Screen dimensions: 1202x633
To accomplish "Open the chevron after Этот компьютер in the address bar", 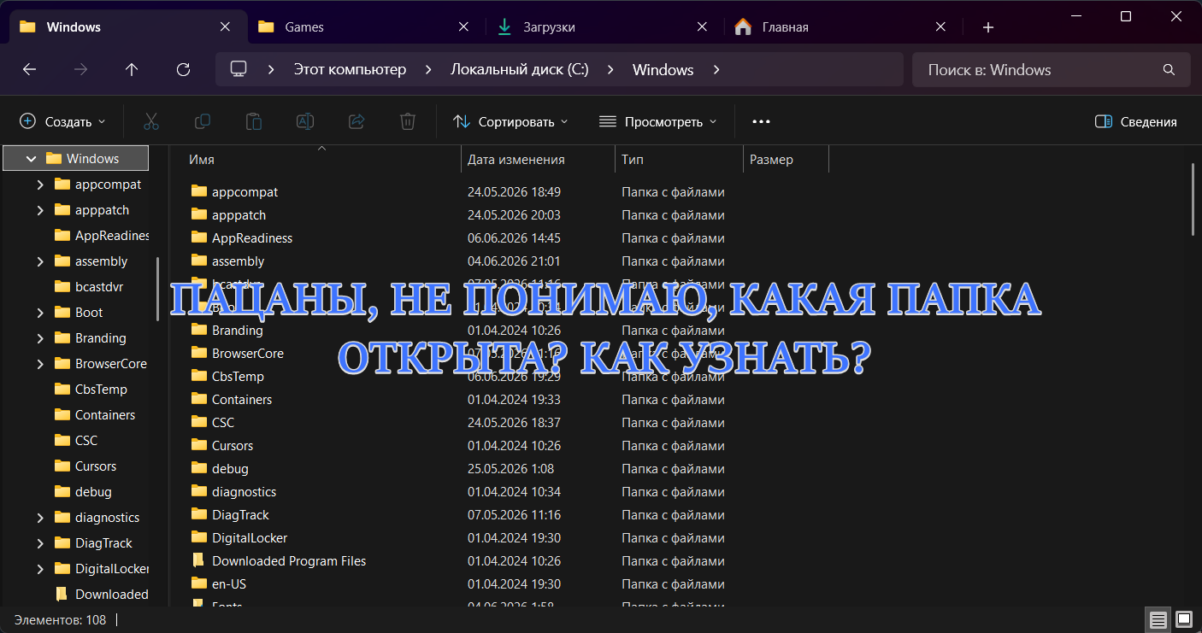I will coord(427,70).
